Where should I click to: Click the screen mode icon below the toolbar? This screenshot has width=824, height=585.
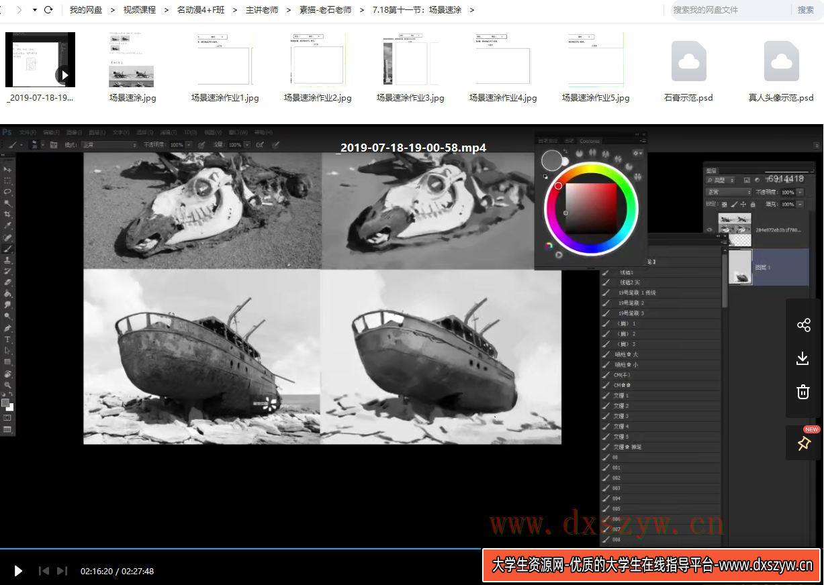pos(7,429)
